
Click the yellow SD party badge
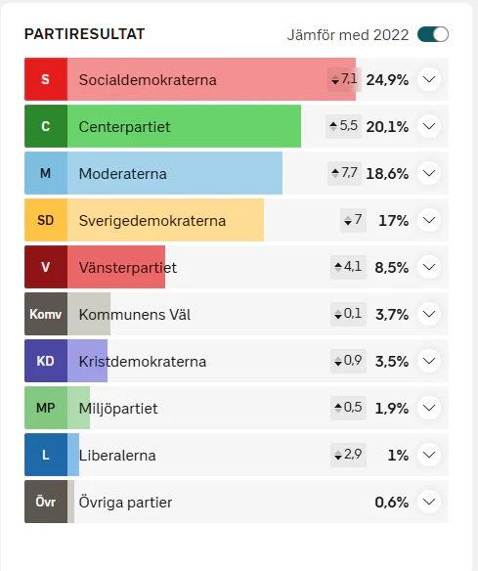46,220
